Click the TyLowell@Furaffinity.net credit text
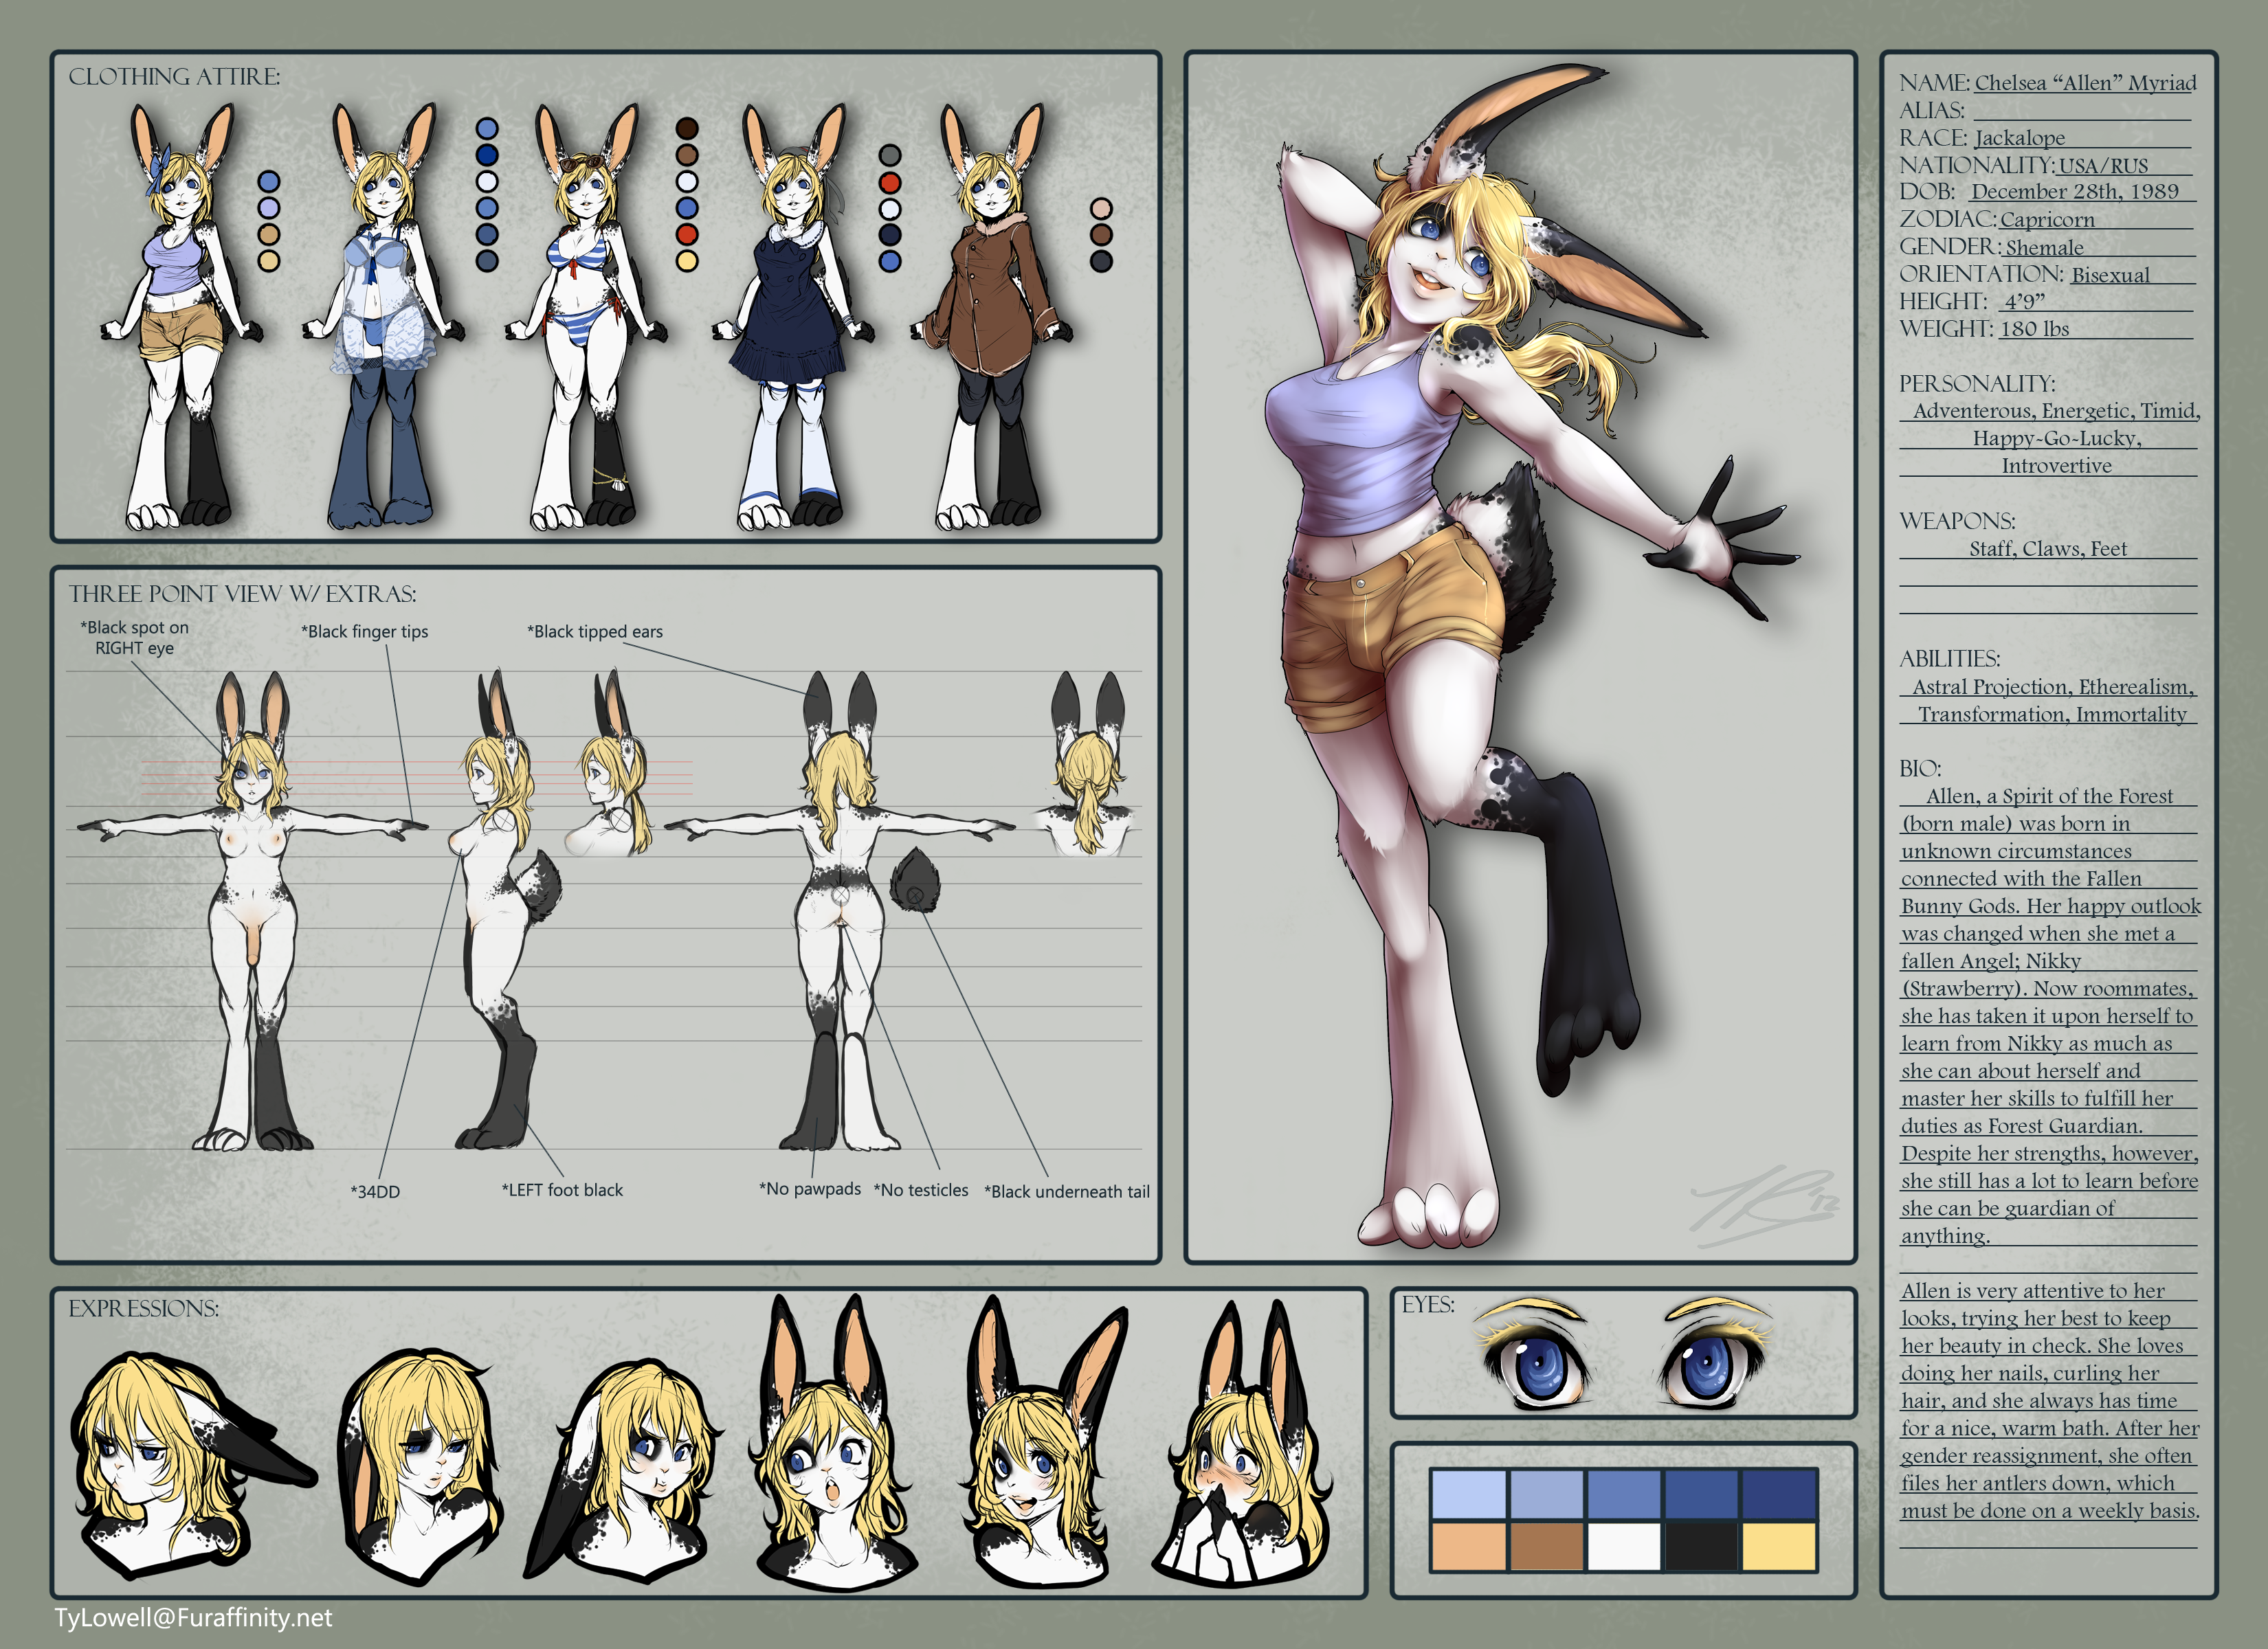Viewport: 2268px width, 1649px height. (193, 1618)
